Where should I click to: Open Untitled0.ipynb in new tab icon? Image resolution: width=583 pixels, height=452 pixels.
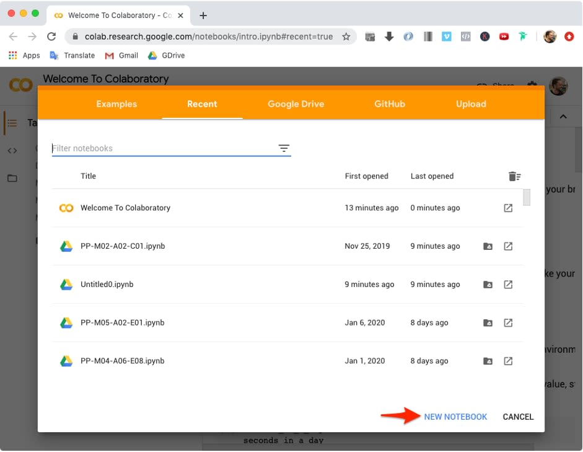[x=508, y=285]
